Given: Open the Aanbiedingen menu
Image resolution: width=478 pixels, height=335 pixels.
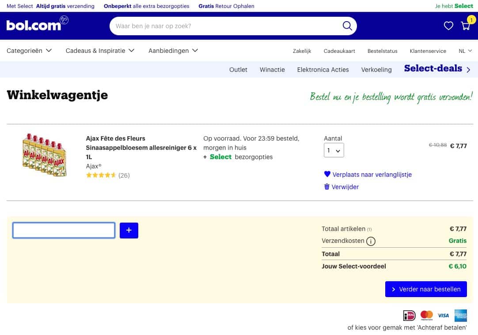Looking at the screenshot, I should point(173,51).
